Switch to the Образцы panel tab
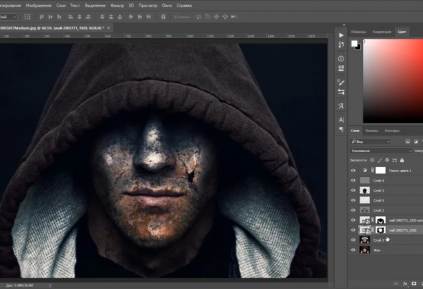The image size is (423, 289). [358, 32]
